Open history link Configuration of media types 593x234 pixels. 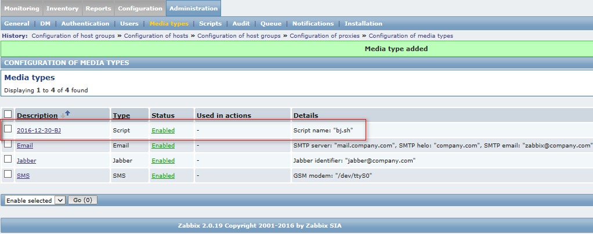click(x=411, y=35)
